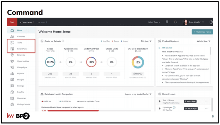Open the Tasks checklist icon
This screenshot has width=220, height=125.
(x=12, y=42)
